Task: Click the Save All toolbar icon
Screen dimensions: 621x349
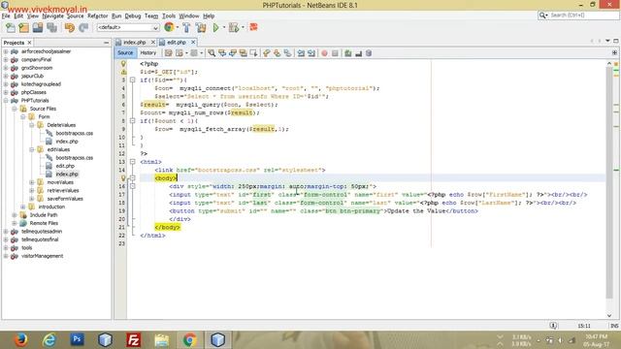Action: 51,27
